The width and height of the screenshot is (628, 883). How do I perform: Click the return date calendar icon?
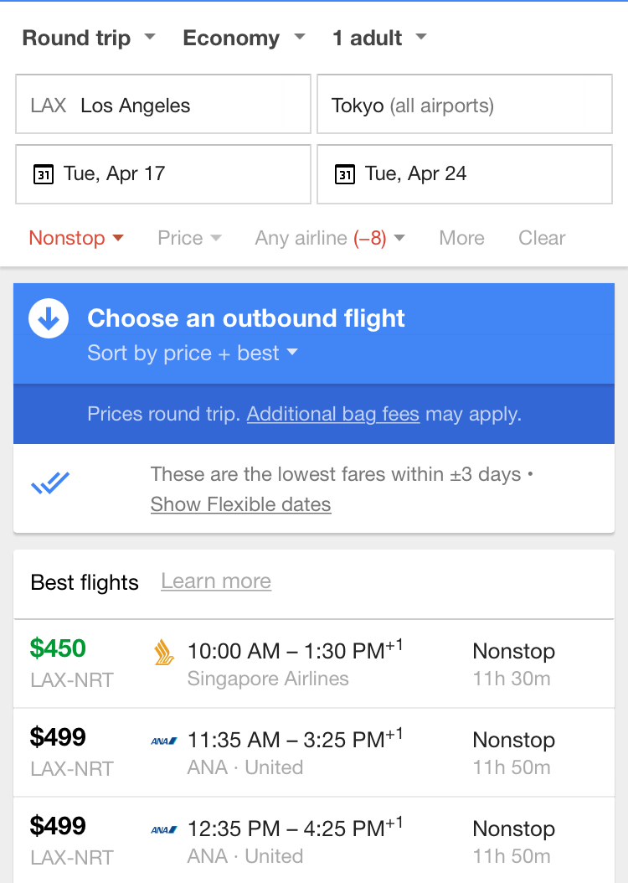[344, 174]
